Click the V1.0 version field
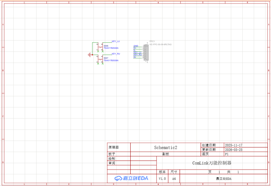 point(162,179)
